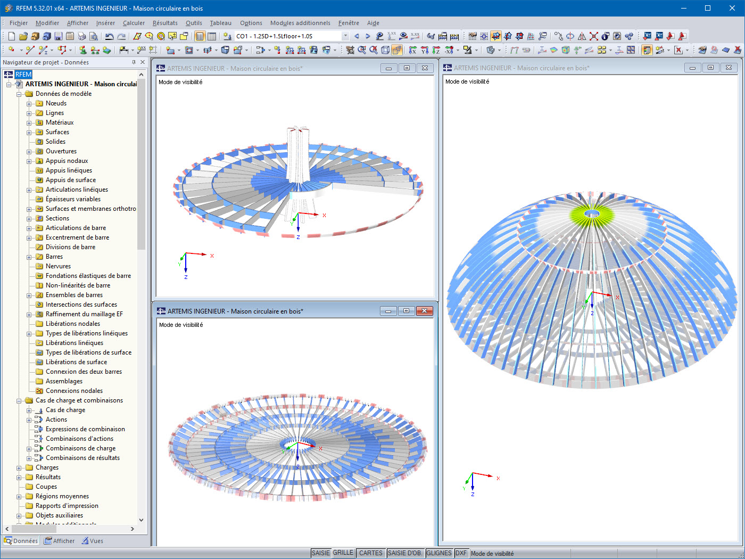Click the Print icon in the toolbar
The image size is (745, 559).
pyautogui.click(x=82, y=36)
